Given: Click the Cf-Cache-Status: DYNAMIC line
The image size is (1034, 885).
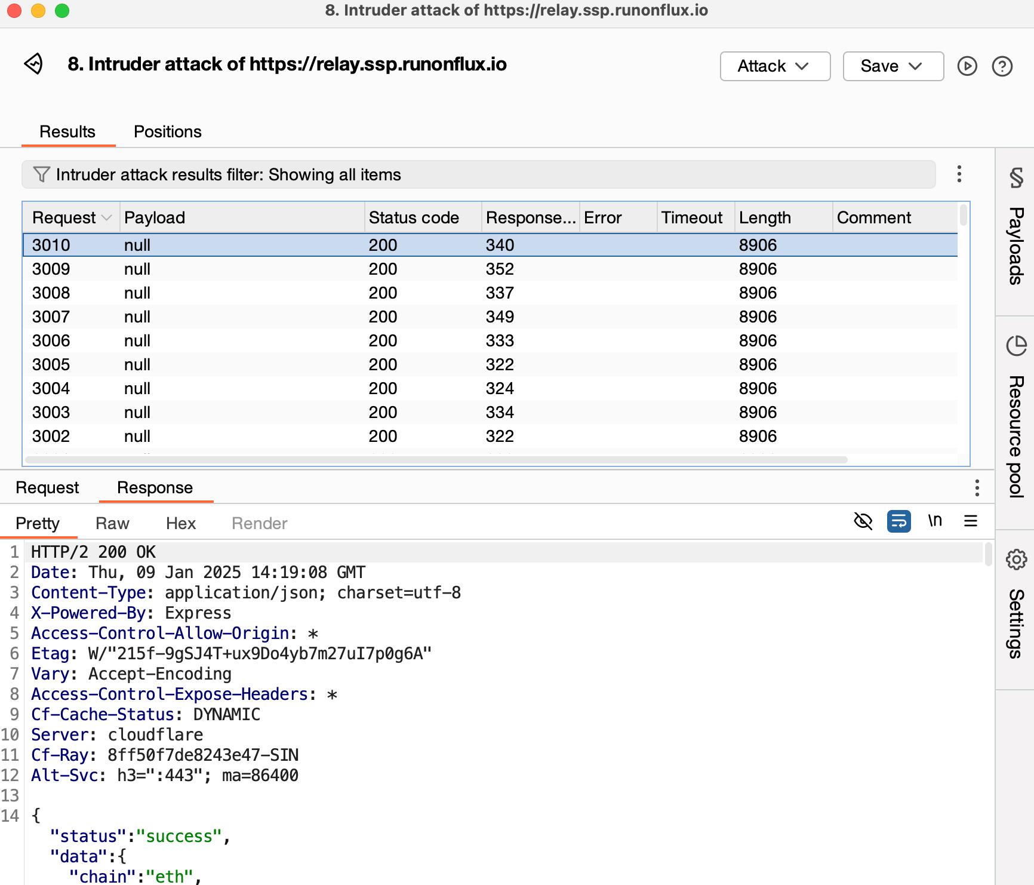Looking at the screenshot, I should 146,714.
